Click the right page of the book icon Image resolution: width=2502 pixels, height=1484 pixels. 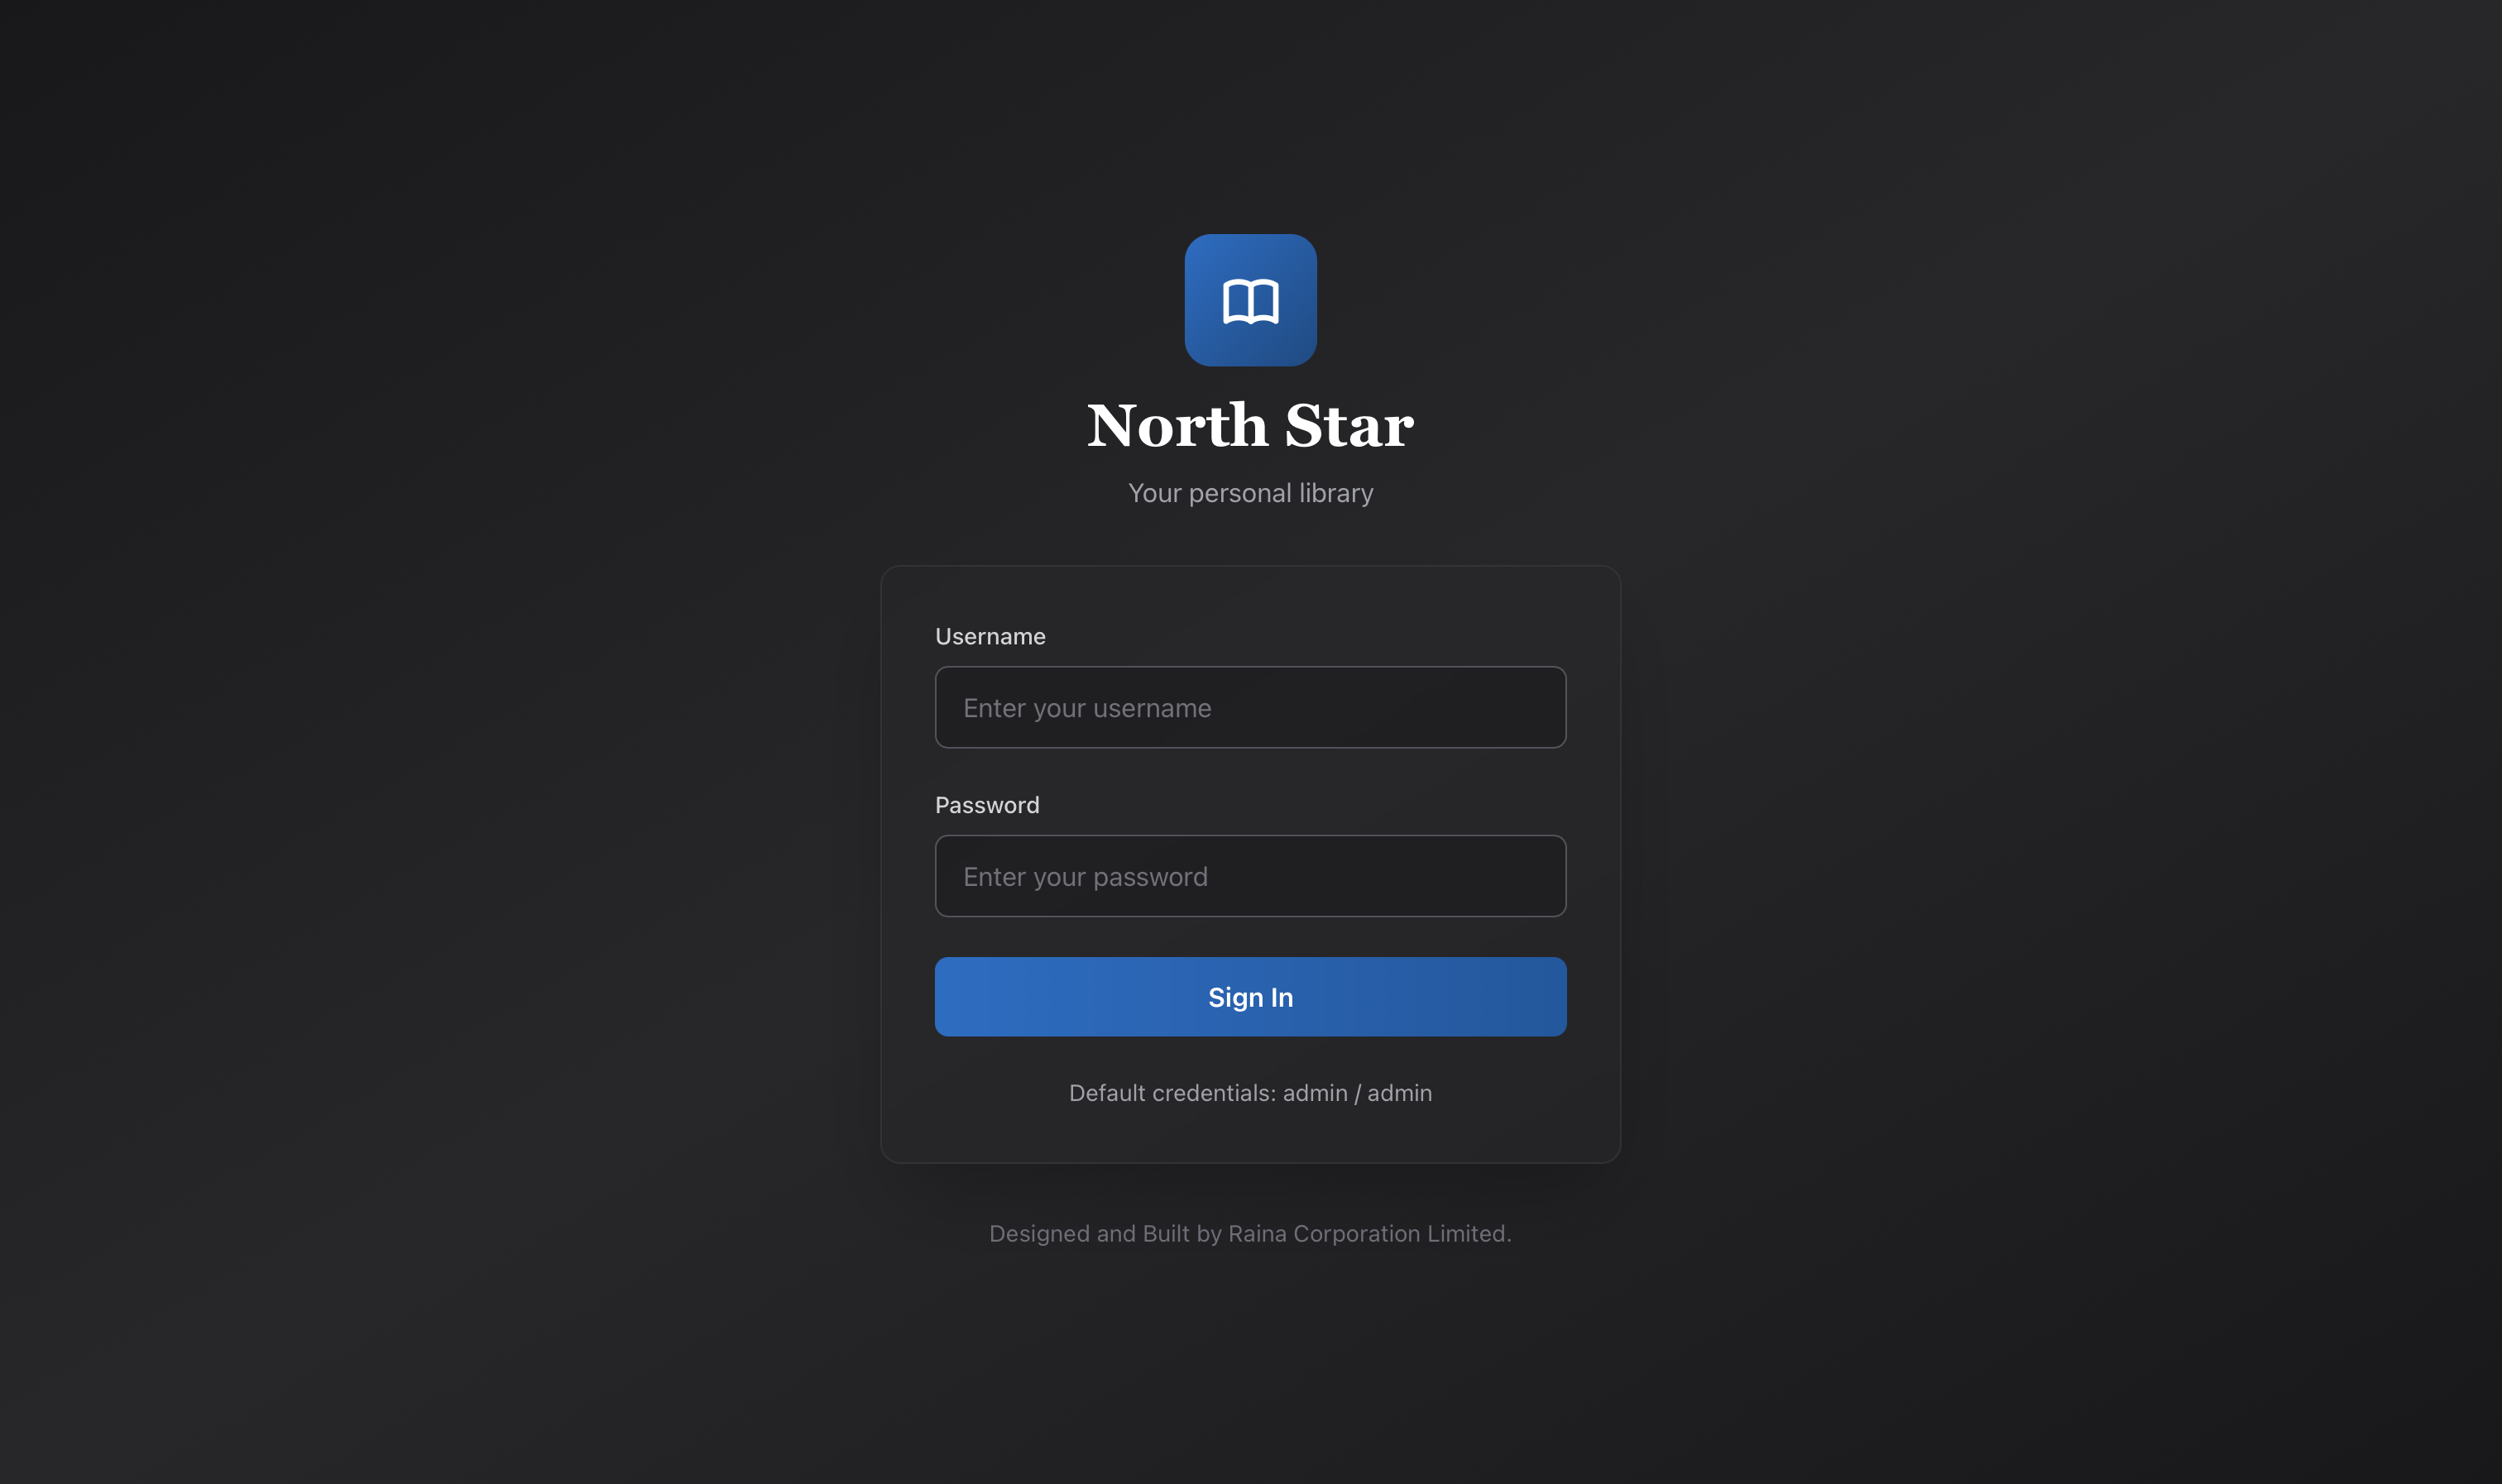[1263, 300]
